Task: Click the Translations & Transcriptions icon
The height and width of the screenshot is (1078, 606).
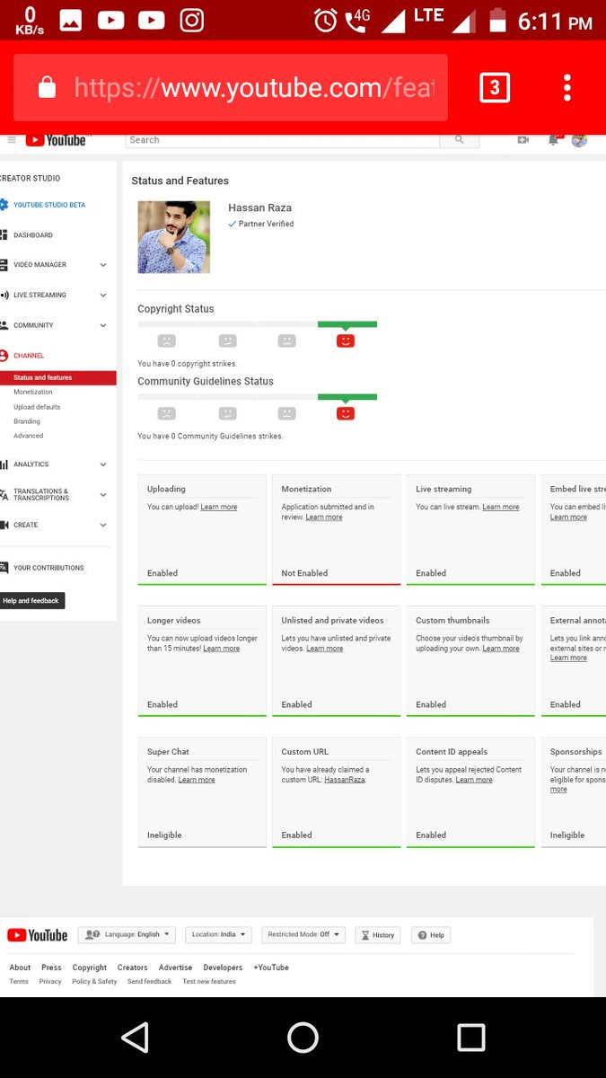Action: click(x=4, y=495)
